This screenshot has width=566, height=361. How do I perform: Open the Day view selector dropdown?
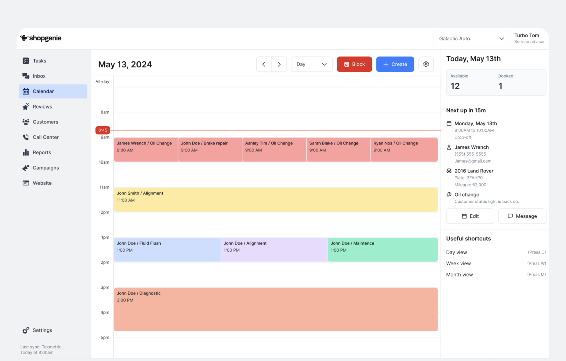point(311,64)
